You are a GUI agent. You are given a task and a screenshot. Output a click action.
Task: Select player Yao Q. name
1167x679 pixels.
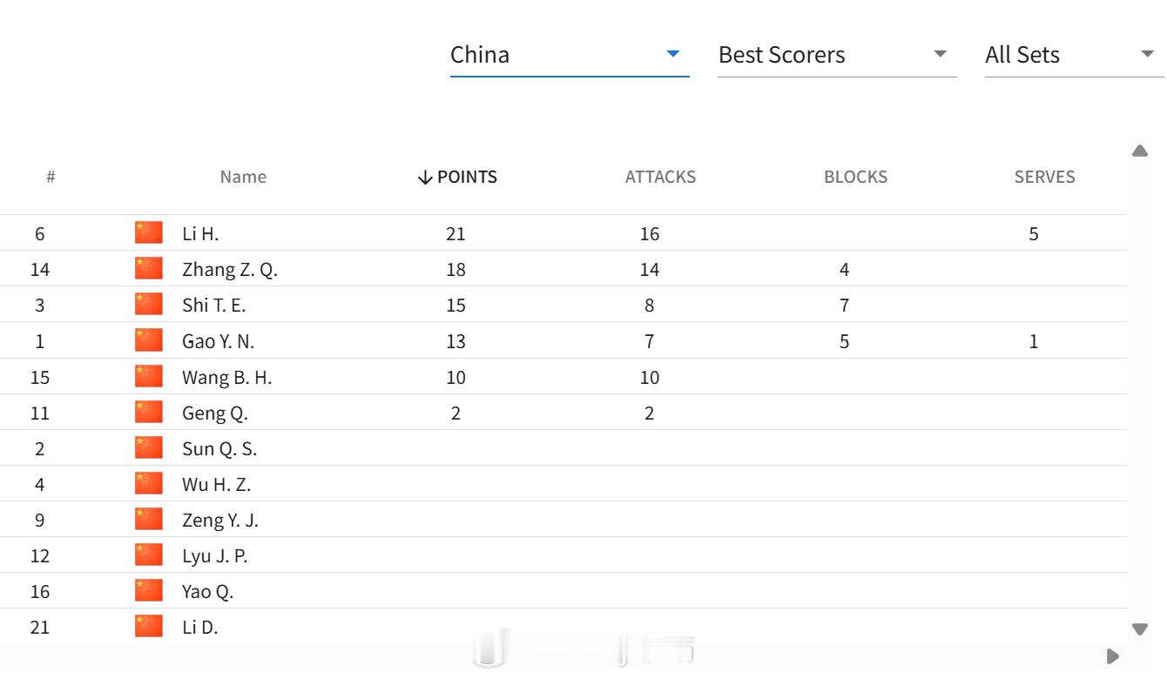click(208, 592)
